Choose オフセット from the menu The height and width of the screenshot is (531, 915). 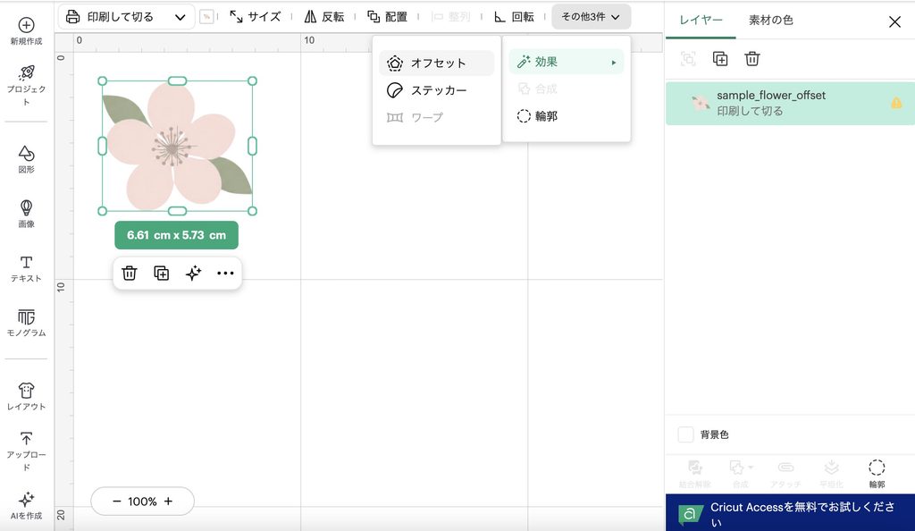coord(436,63)
